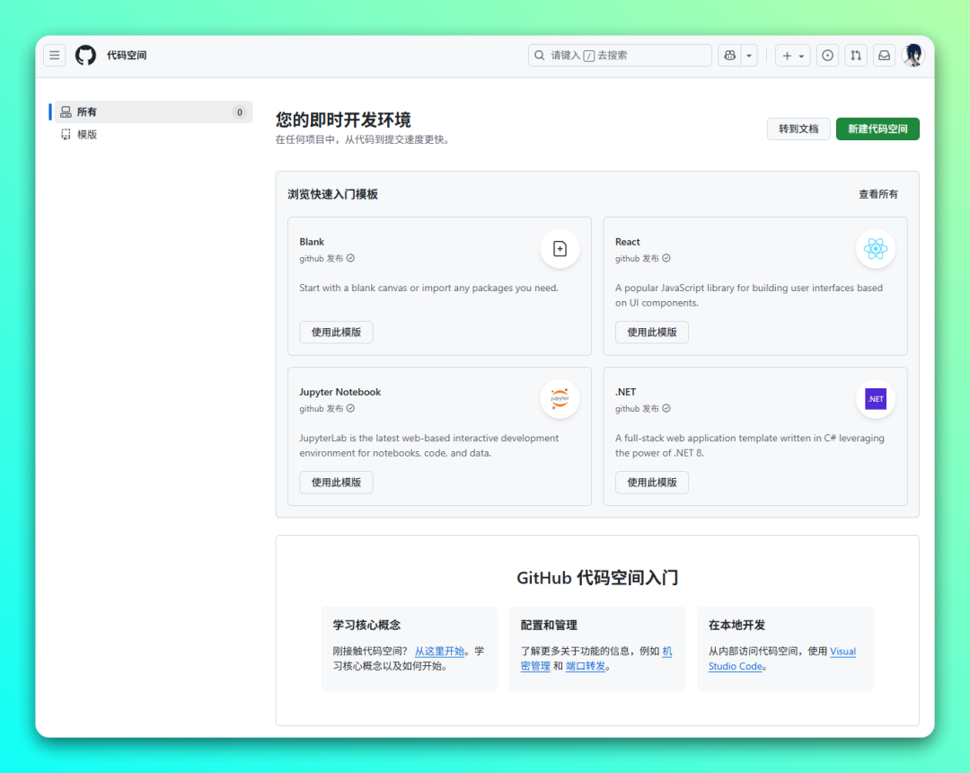
Task: Use the Blank template button
Action: coord(336,333)
